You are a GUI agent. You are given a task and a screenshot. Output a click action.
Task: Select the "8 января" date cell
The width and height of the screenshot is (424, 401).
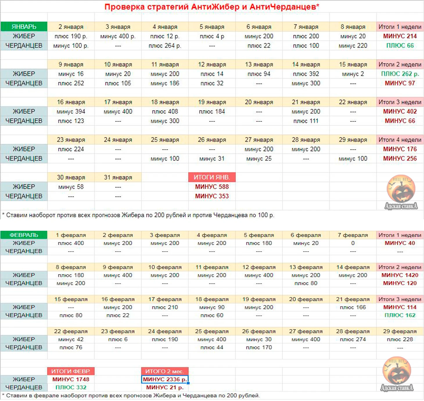tap(353, 27)
